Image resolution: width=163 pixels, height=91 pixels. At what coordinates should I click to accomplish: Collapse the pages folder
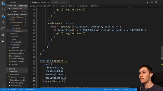click(11, 34)
